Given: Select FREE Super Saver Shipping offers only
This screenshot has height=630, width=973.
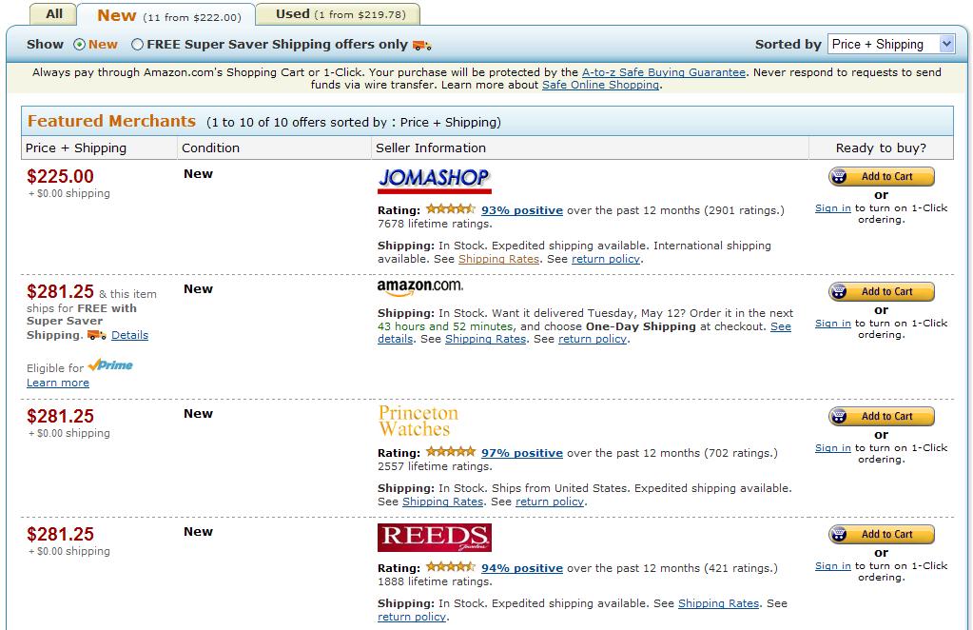Looking at the screenshot, I should point(137,44).
